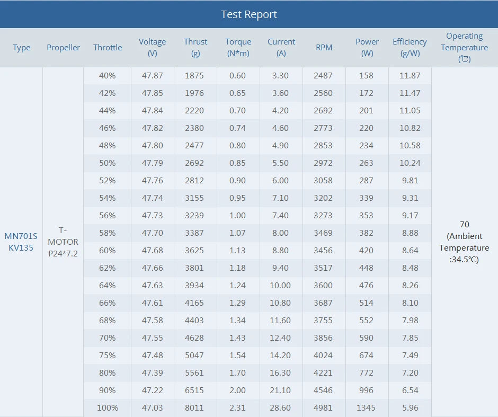Image resolution: width=498 pixels, height=417 pixels.
Task: Click the RPM column header
Action: coord(324,48)
